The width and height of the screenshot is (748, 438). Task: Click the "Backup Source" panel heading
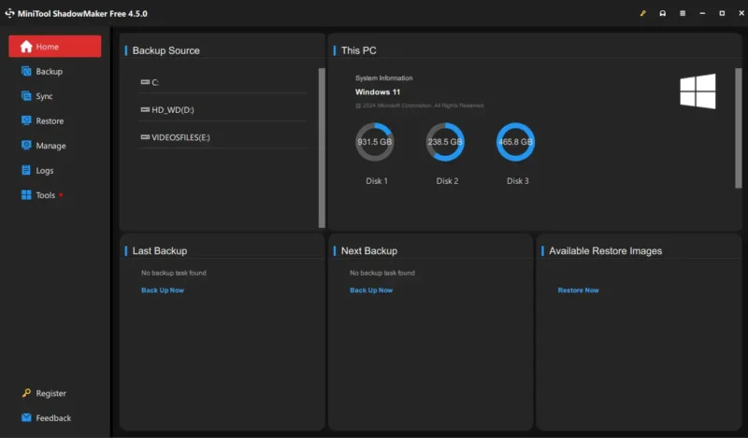point(166,50)
